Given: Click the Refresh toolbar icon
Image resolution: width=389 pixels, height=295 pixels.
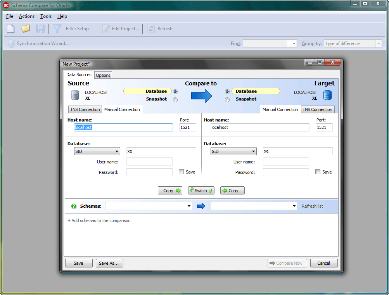Looking at the screenshot, I should [x=151, y=29].
